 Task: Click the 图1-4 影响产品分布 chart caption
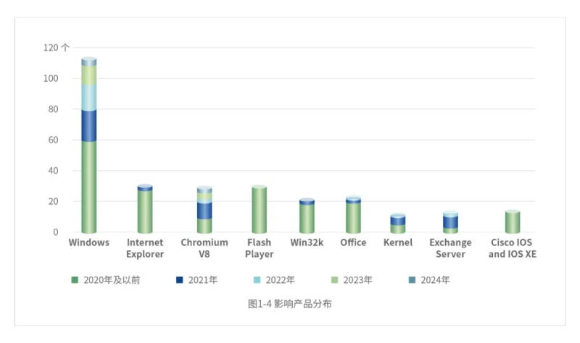(x=289, y=305)
